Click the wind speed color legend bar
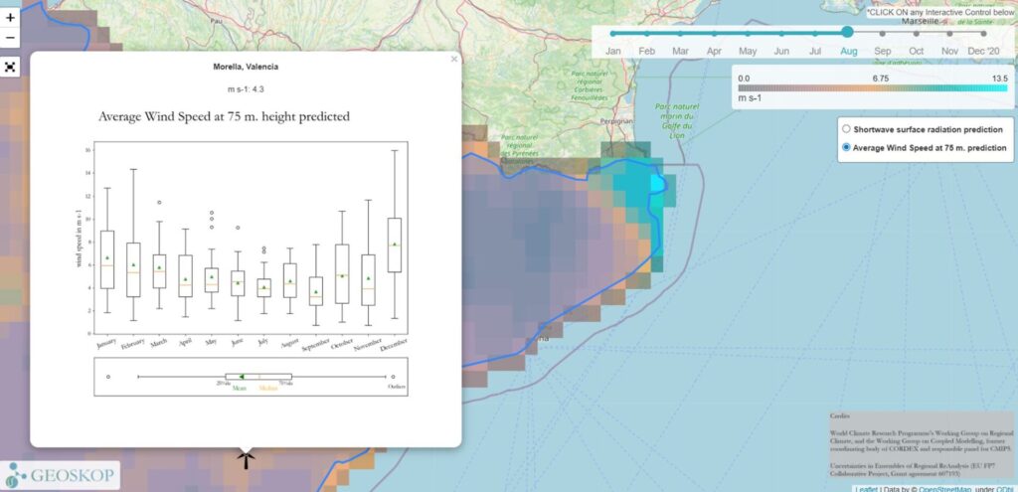1018x492 pixels. (x=872, y=88)
